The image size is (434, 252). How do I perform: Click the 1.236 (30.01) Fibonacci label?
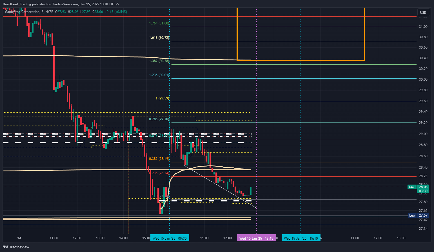tap(159, 75)
